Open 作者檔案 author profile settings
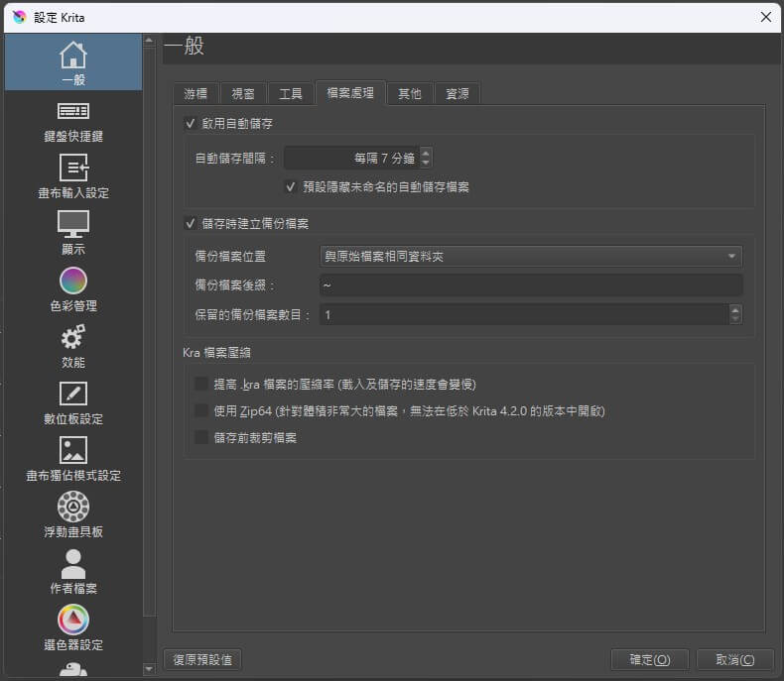The height and width of the screenshot is (681, 784). pyautogui.click(x=73, y=572)
